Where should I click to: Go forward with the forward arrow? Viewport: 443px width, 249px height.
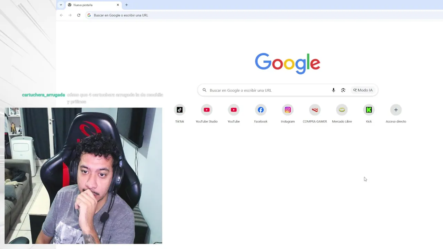(x=70, y=15)
